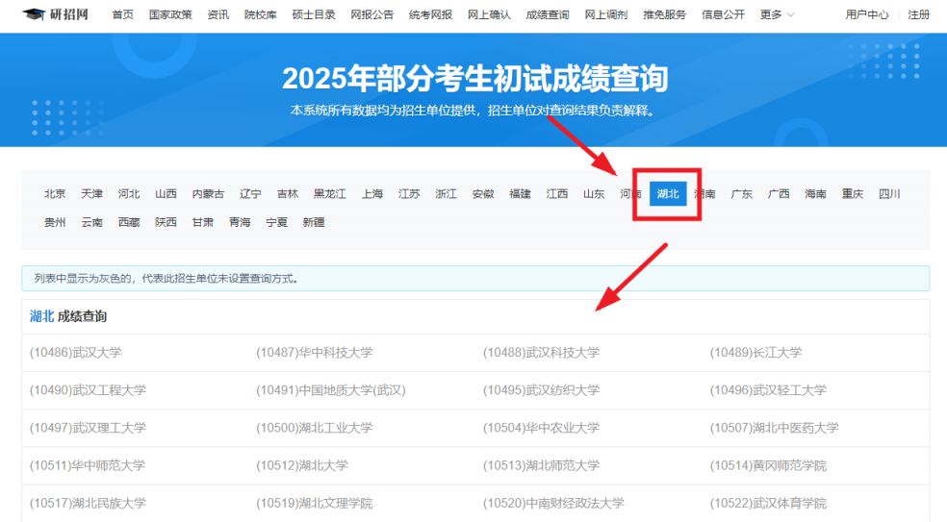Open 推免服务 navigation item
Screen dimensions: 947x522
coord(665,14)
